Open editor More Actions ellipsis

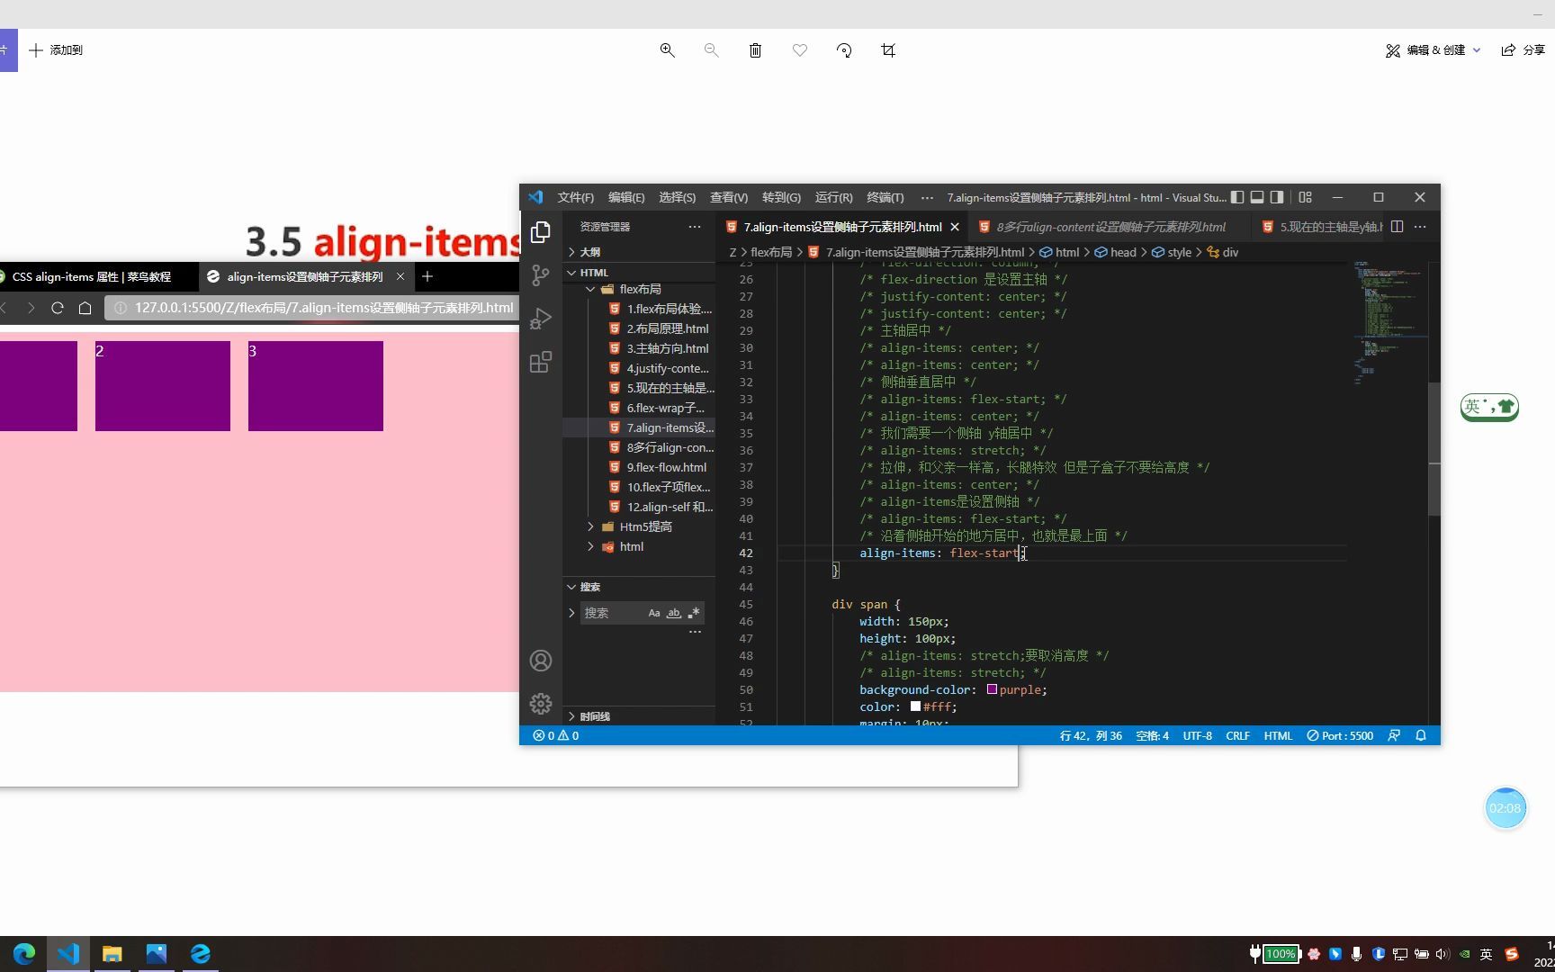tap(1420, 227)
